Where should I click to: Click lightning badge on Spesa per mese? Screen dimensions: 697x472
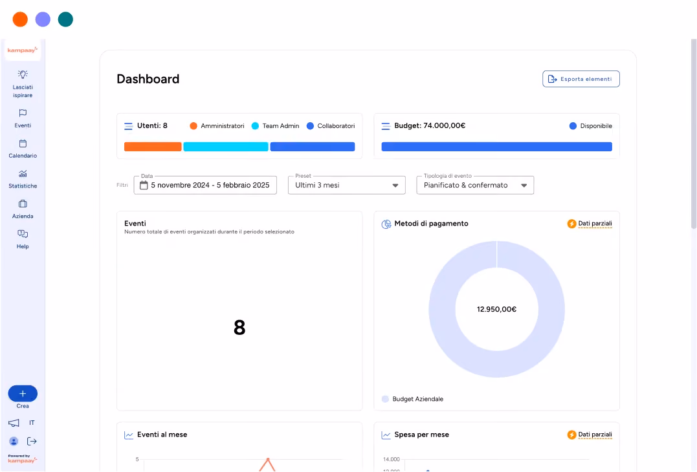(x=571, y=434)
